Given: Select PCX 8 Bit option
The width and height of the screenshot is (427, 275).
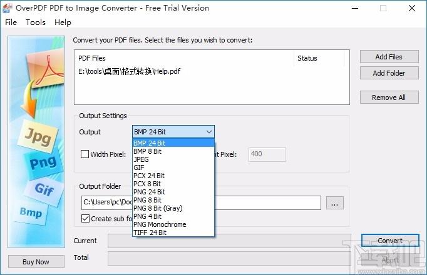Looking at the screenshot, I should click(x=173, y=184).
